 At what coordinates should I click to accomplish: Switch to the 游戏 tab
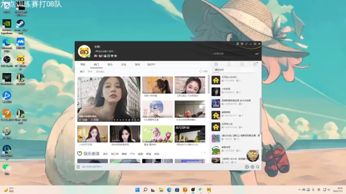click(x=138, y=64)
